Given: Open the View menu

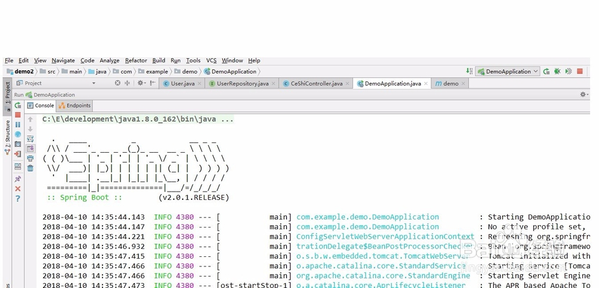Looking at the screenshot, I should 40,60.
